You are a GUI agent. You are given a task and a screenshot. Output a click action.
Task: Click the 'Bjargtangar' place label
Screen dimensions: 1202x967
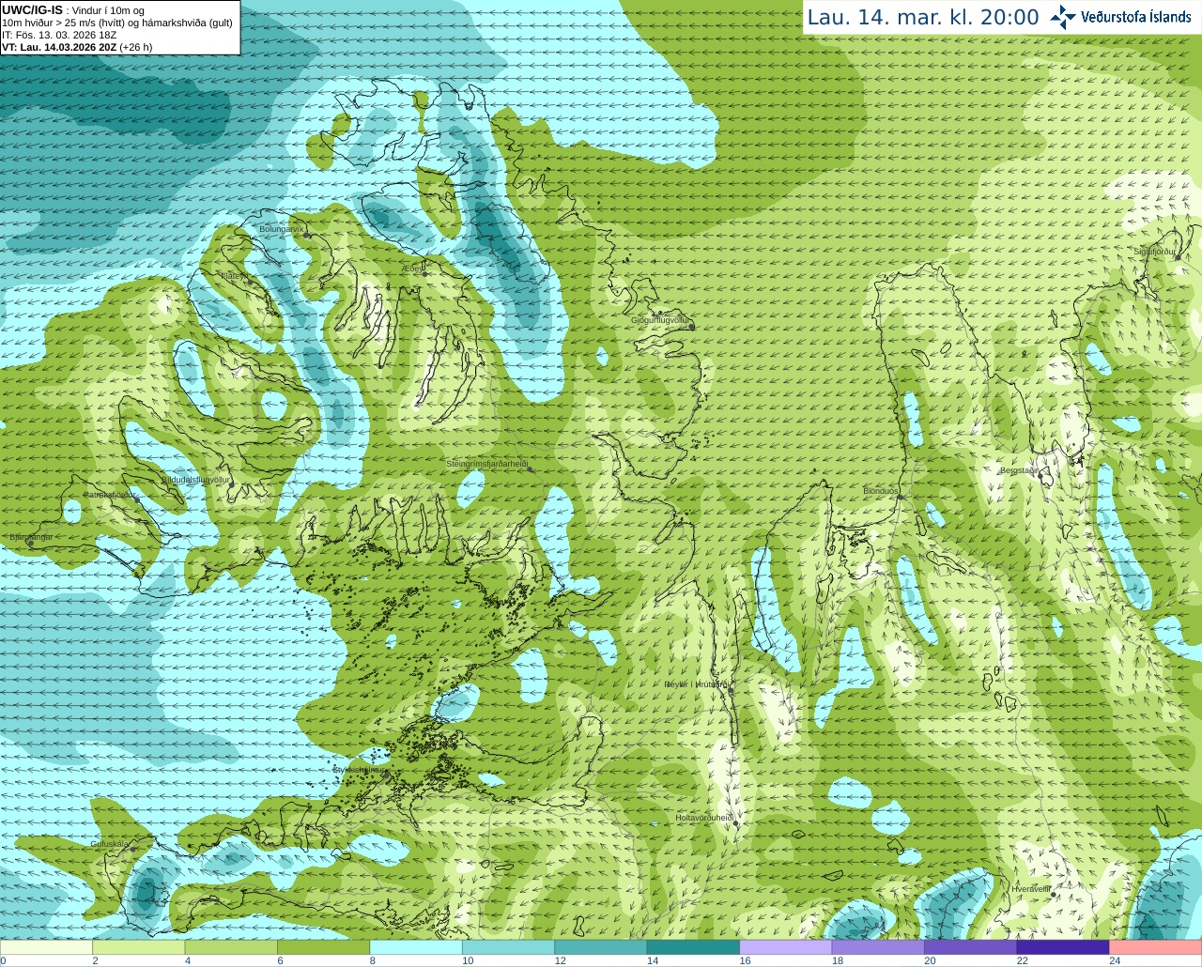(x=31, y=537)
